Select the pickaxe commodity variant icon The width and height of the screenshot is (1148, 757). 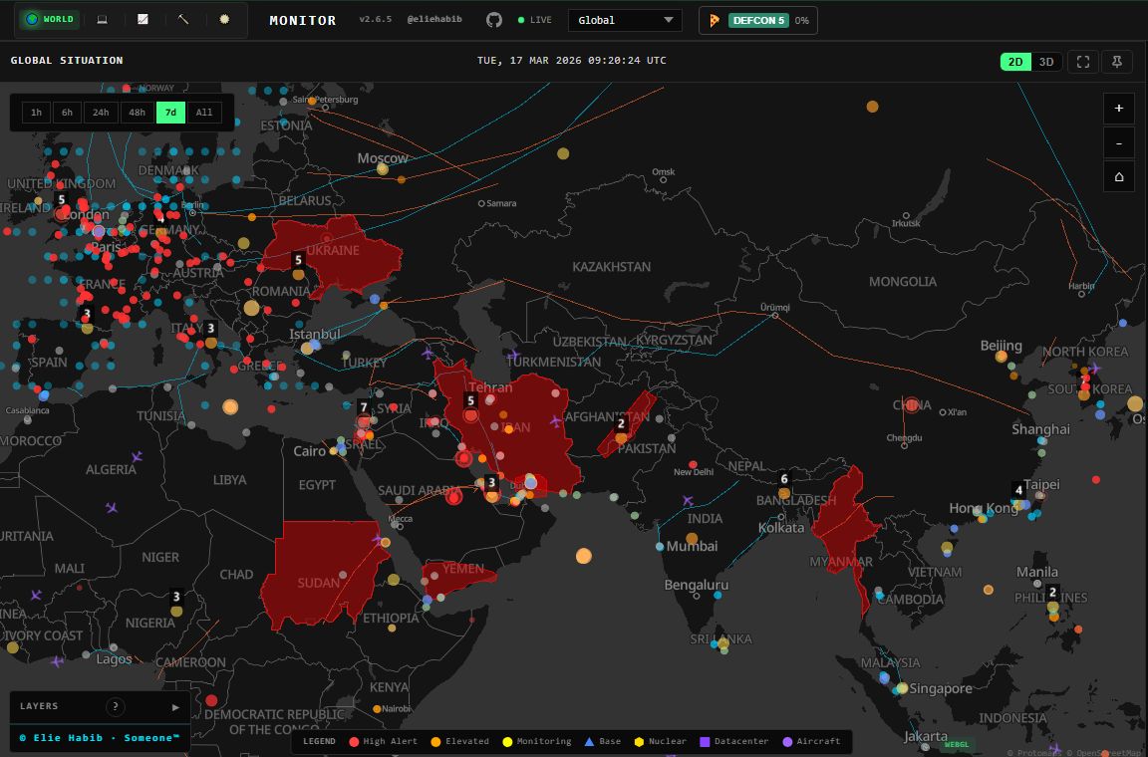pyautogui.click(x=183, y=20)
